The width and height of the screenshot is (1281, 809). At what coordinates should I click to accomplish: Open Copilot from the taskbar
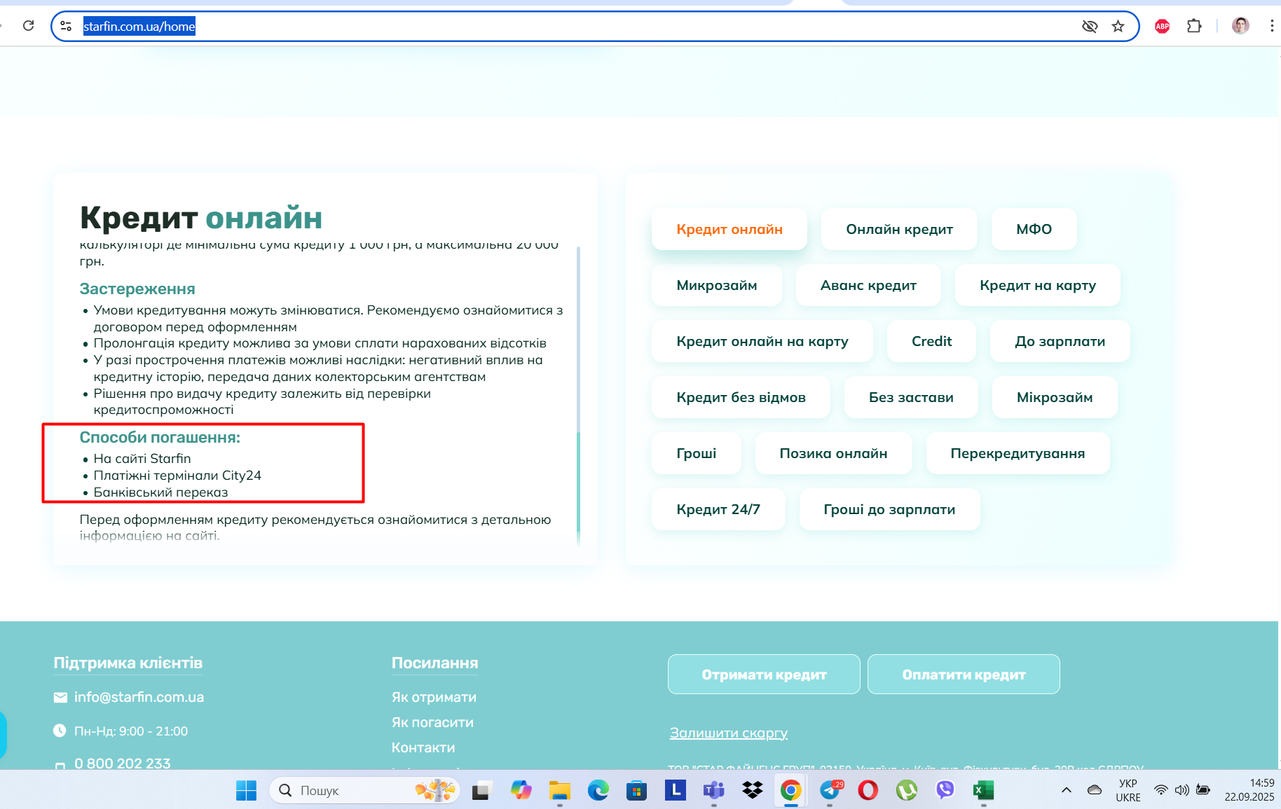(x=521, y=790)
